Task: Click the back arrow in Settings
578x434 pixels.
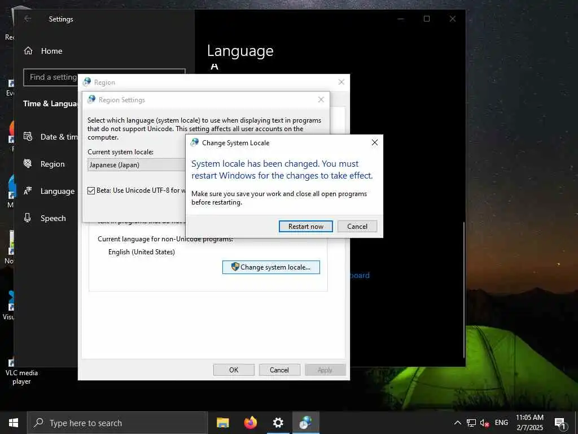Action: pyautogui.click(x=28, y=19)
